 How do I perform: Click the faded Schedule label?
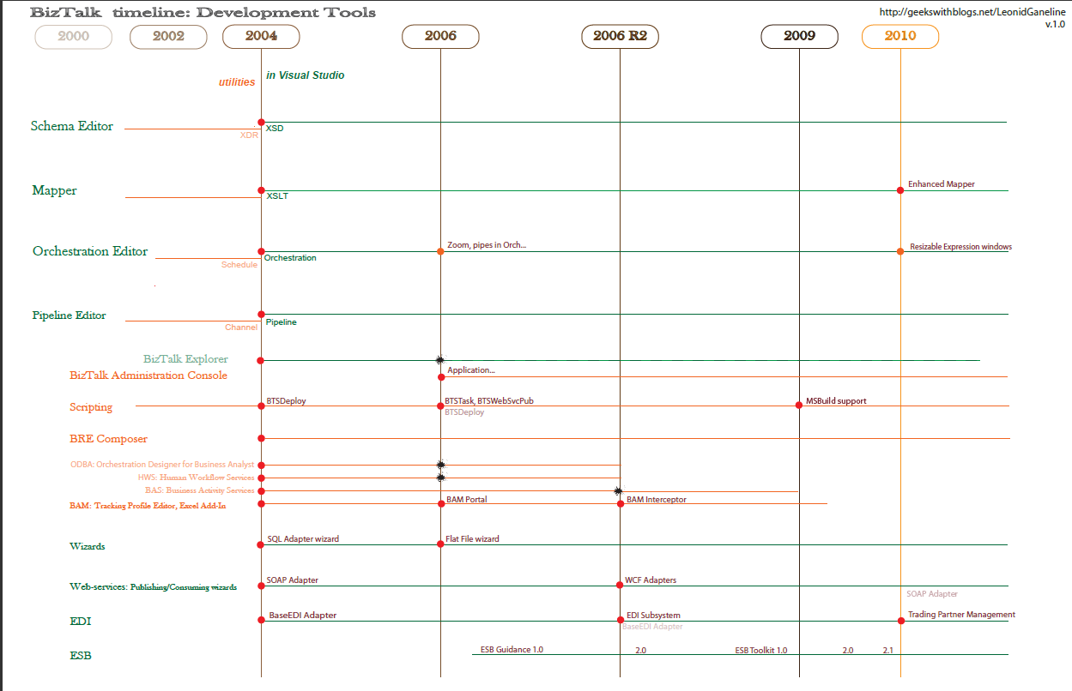click(239, 265)
